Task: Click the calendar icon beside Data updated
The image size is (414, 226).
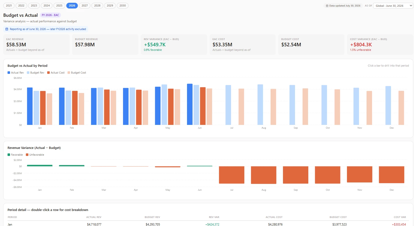Action: [x=327, y=6]
